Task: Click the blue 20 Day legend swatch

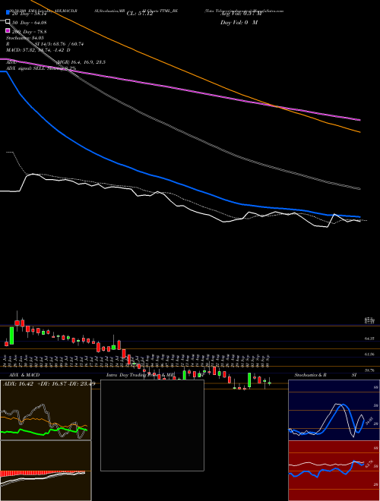Action: pos(8,14)
